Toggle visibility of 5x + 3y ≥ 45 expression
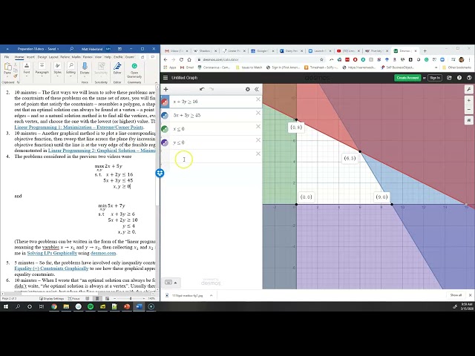 click(165, 116)
